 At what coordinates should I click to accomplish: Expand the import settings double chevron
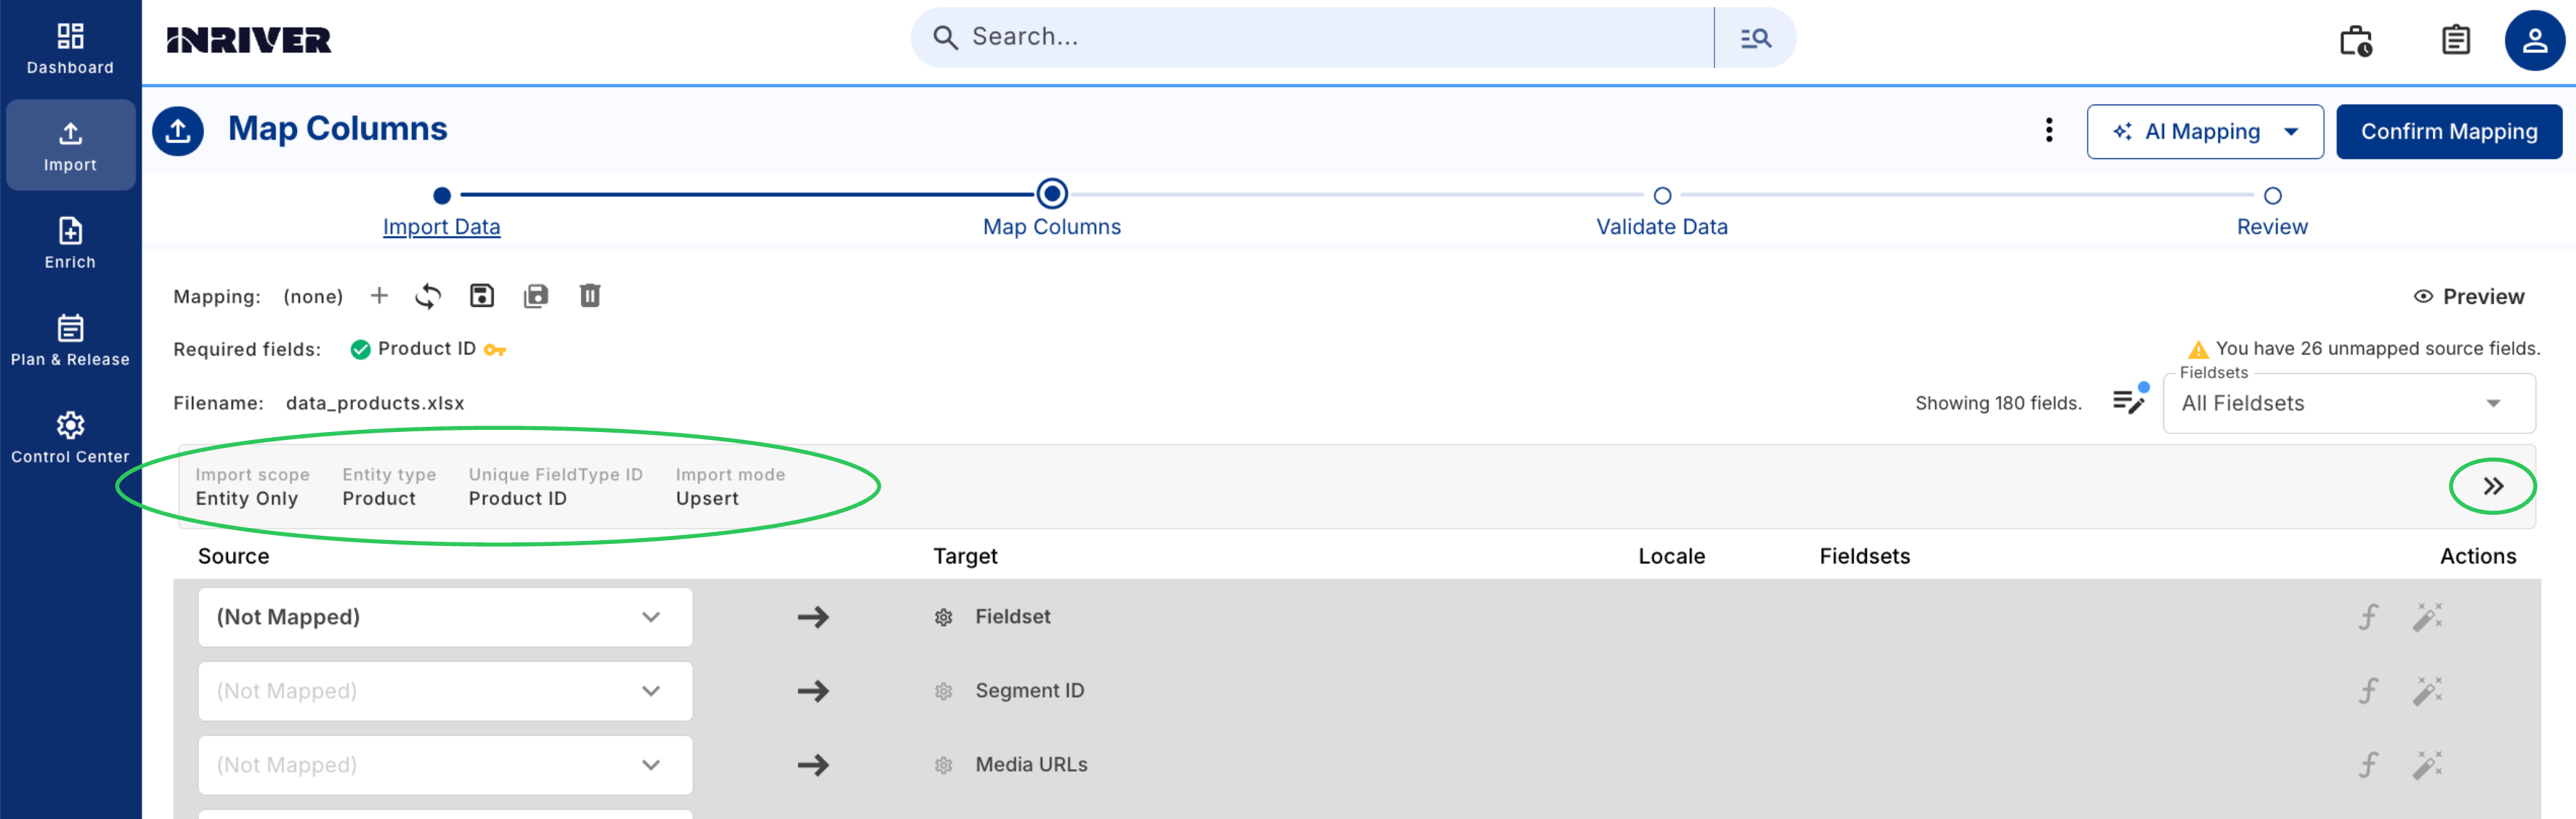tap(2493, 486)
